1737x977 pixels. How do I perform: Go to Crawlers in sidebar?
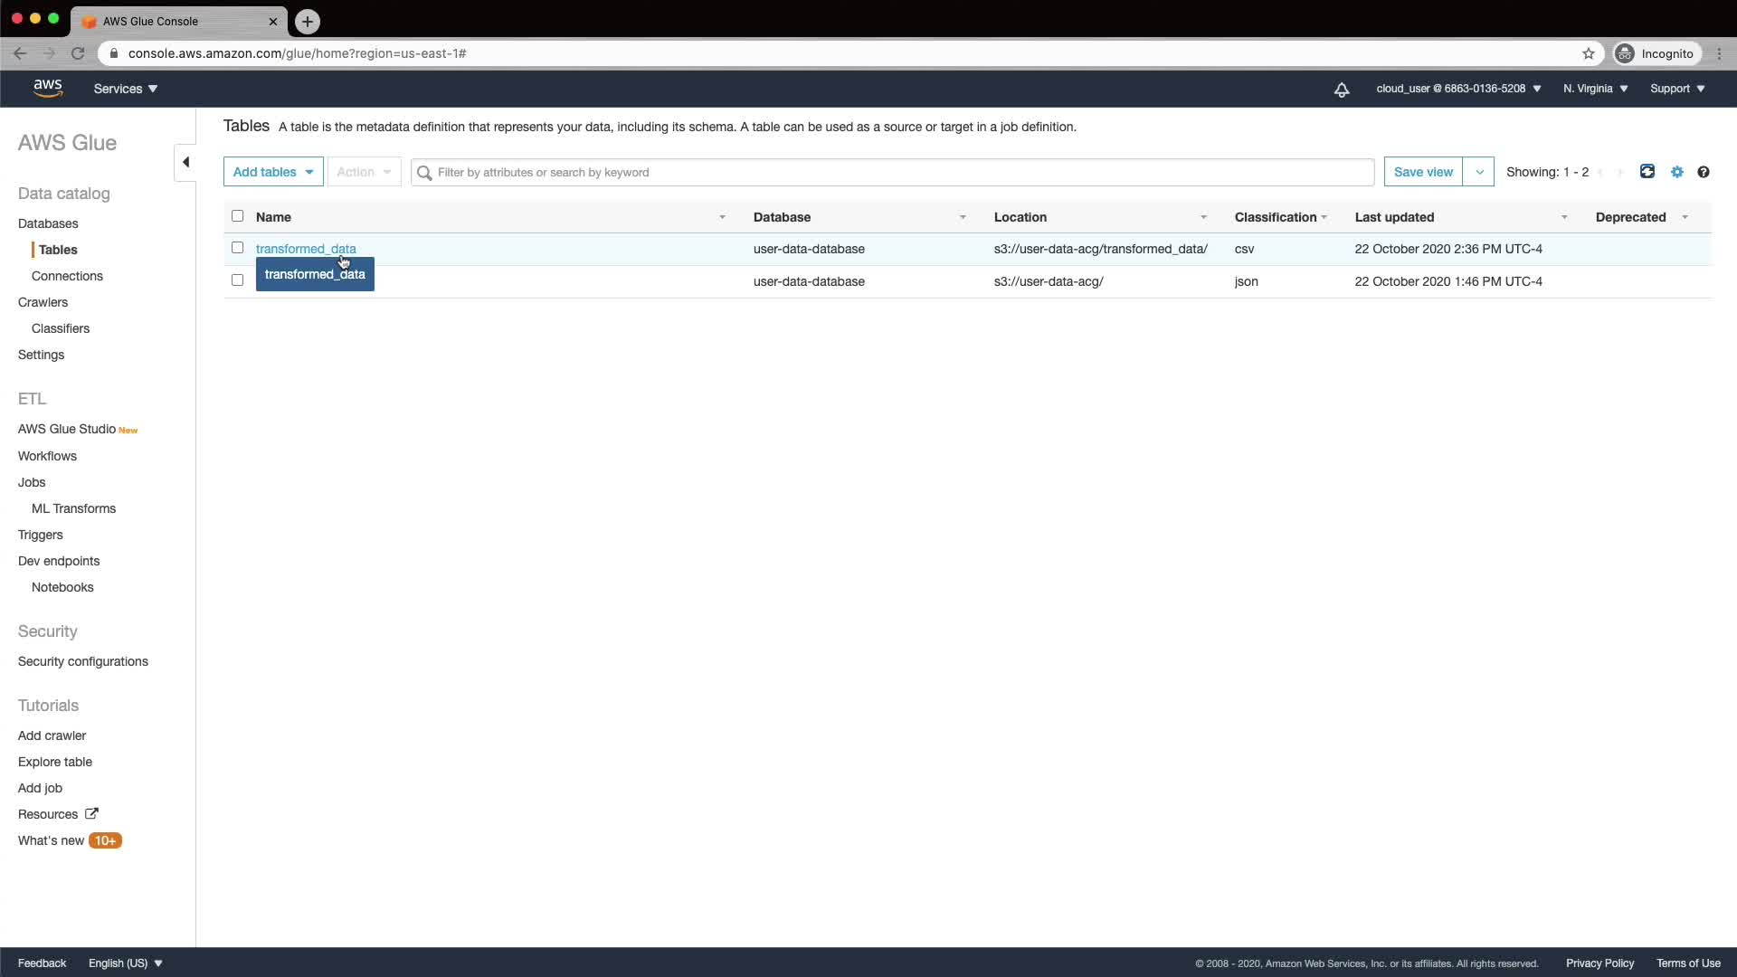click(43, 302)
